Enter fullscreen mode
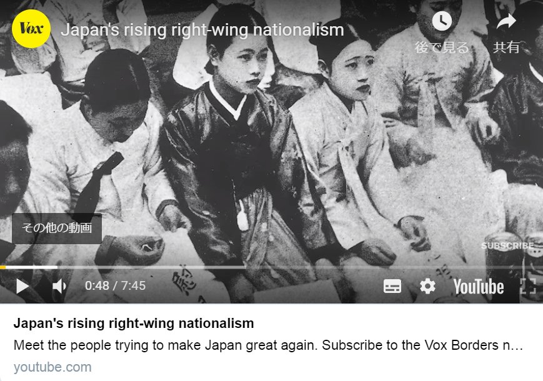This screenshot has width=543, height=381. (x=528, y=287)
